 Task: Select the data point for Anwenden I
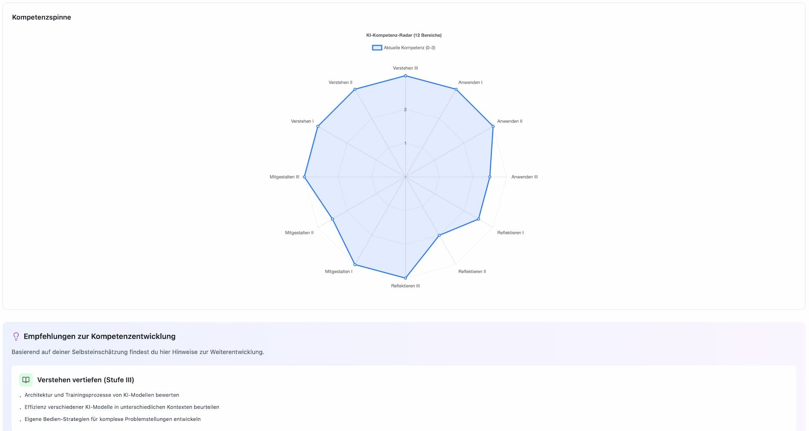[x=456, y=89]
